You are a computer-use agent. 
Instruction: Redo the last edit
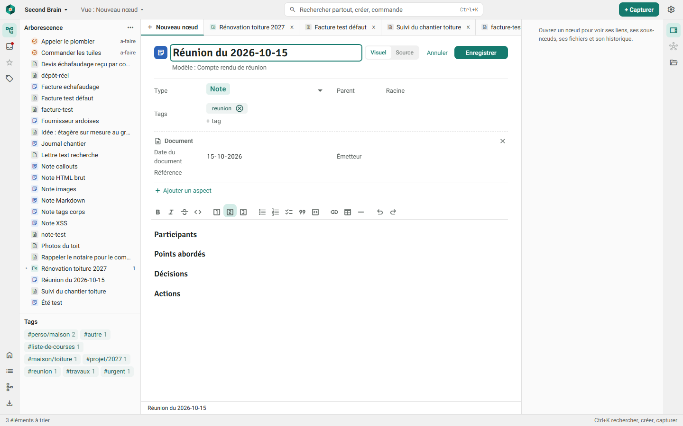pyautogui.click(x=393, y=212)
